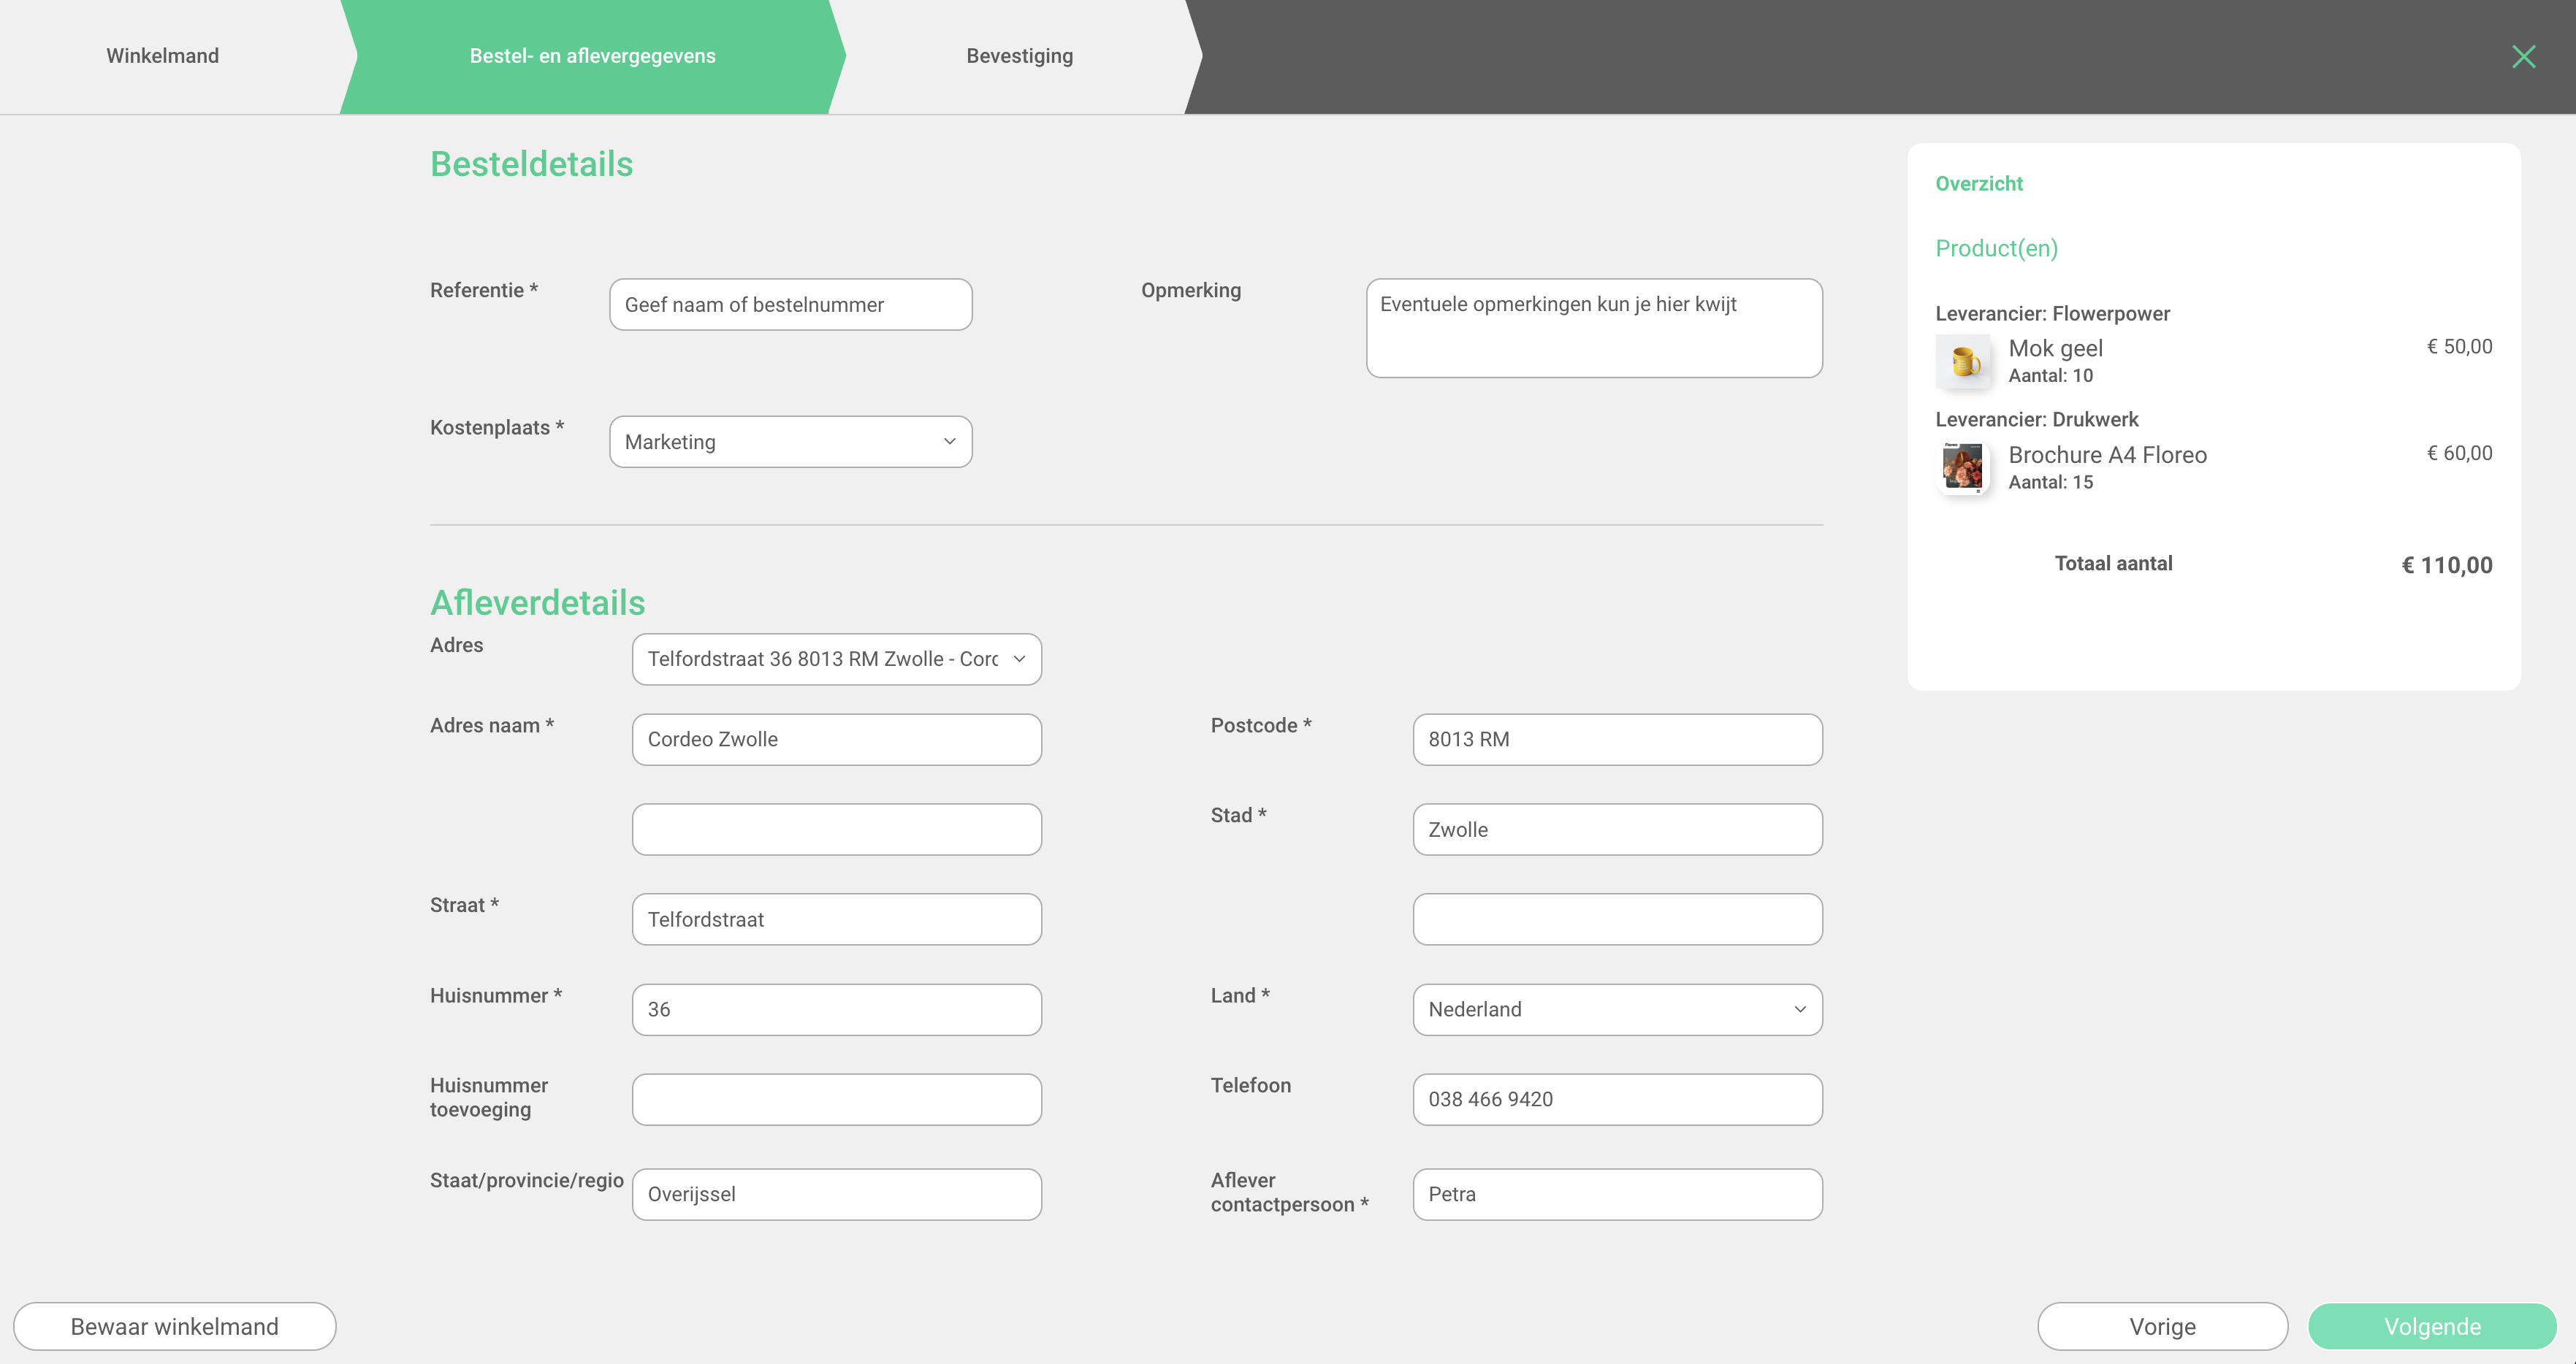Click the Postcode field with 8013 RM
Screen dimensions: 2576x1364
tap(1617, 740)
